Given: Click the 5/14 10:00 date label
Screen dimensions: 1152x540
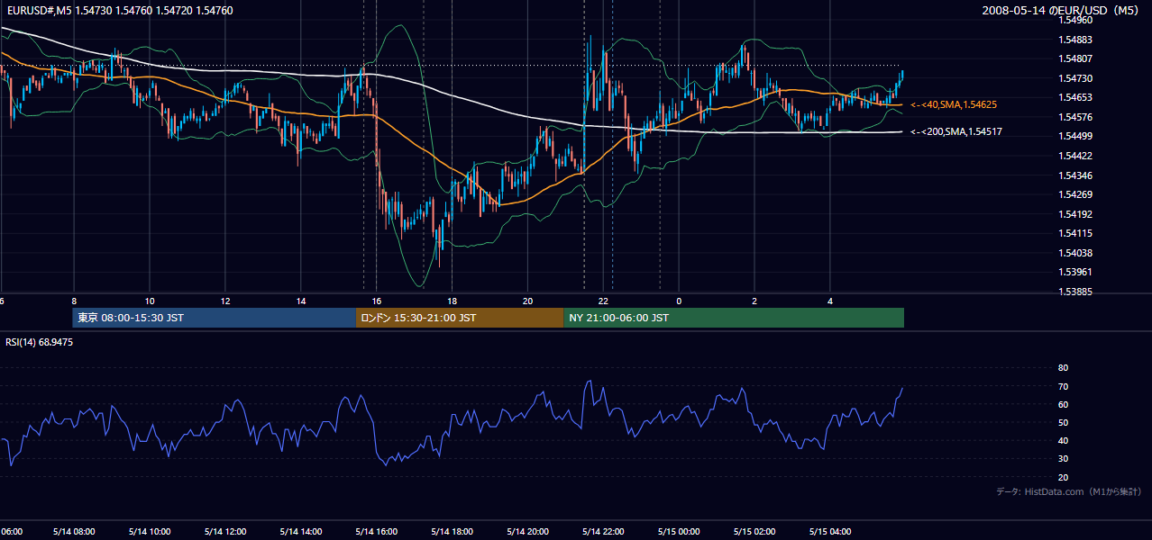Looking at the screenshot, I should [150, 531].
